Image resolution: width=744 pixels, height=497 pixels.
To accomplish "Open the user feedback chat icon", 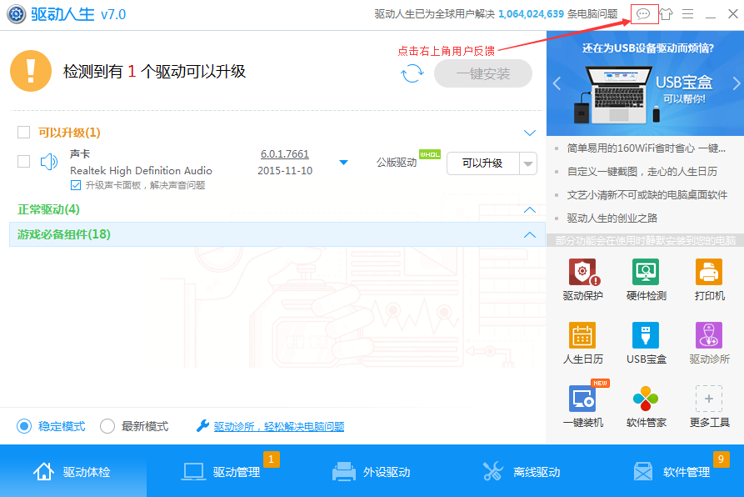I will [x=643, y=14].
